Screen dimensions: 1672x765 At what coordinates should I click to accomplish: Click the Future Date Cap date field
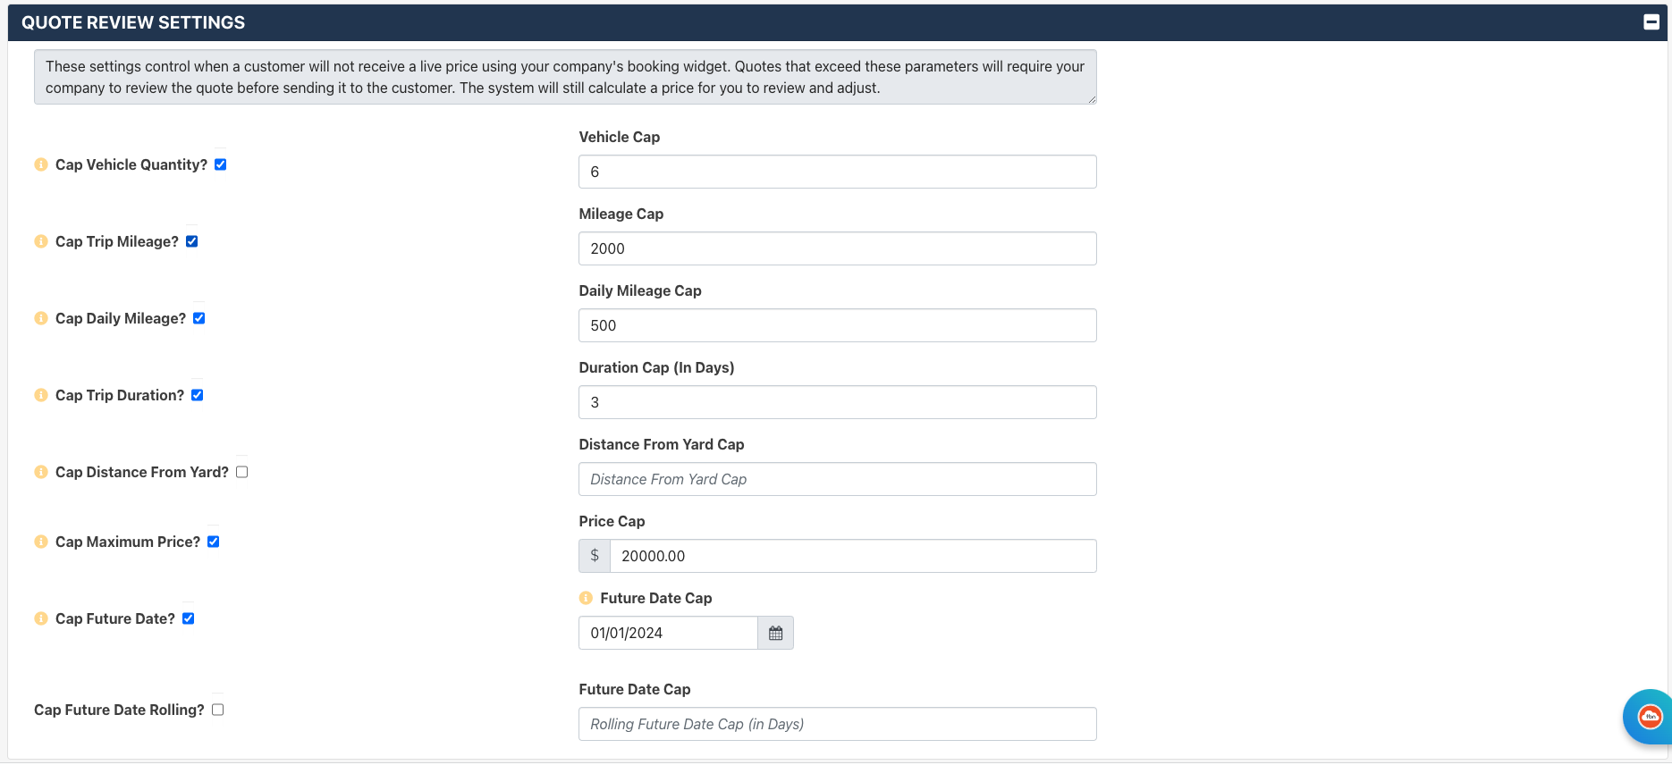(668, 633)
